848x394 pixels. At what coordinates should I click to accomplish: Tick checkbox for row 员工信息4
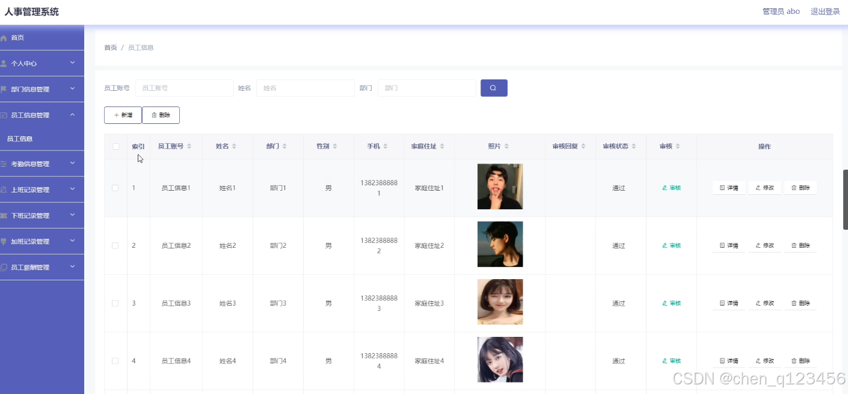[x=115, y=361]
